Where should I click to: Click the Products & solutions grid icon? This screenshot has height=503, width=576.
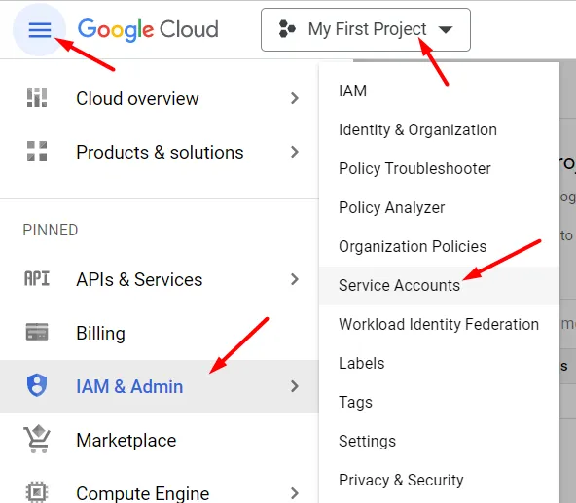pos(37,151)
